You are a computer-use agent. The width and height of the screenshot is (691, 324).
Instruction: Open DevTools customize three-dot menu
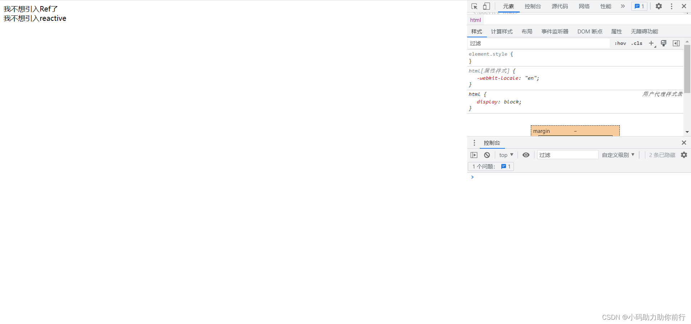672,6
